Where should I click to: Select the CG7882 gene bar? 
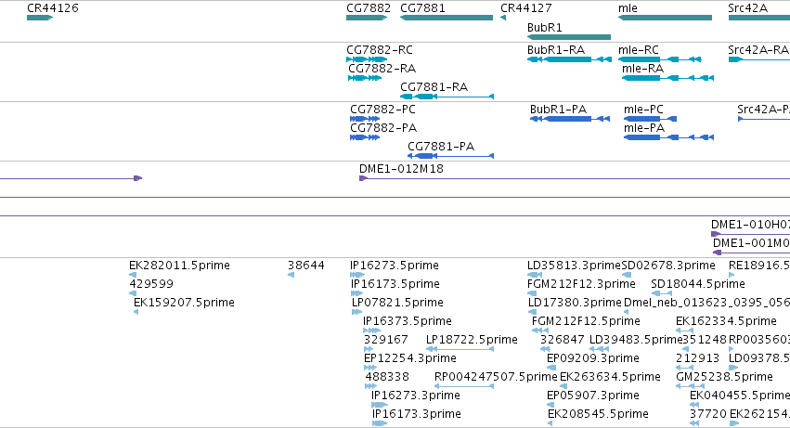367,18
